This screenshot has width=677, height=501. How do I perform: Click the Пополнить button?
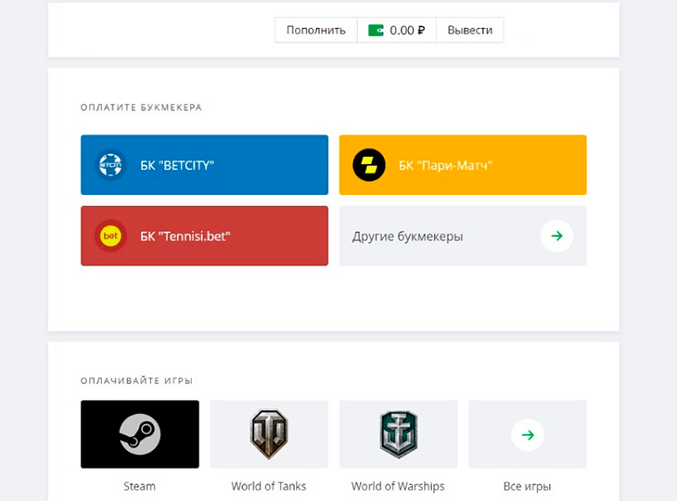click(315, 31)
